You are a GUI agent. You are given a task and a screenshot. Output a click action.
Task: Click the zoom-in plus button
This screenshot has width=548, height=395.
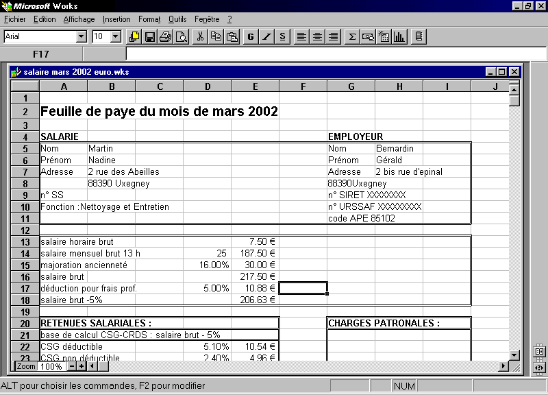coord(81,366)
